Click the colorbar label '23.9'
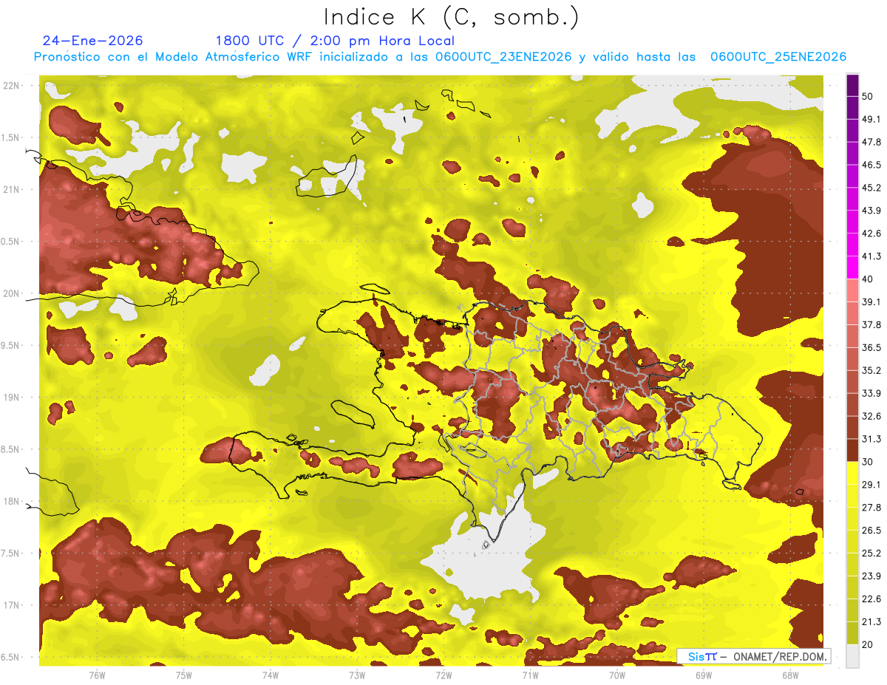Viewport: 887px width, 685px height. click(871, 576)
